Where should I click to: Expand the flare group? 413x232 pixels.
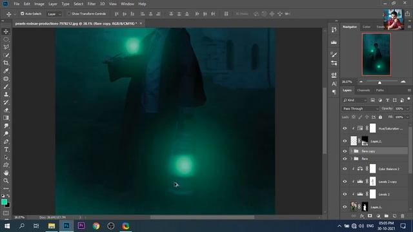351,159
